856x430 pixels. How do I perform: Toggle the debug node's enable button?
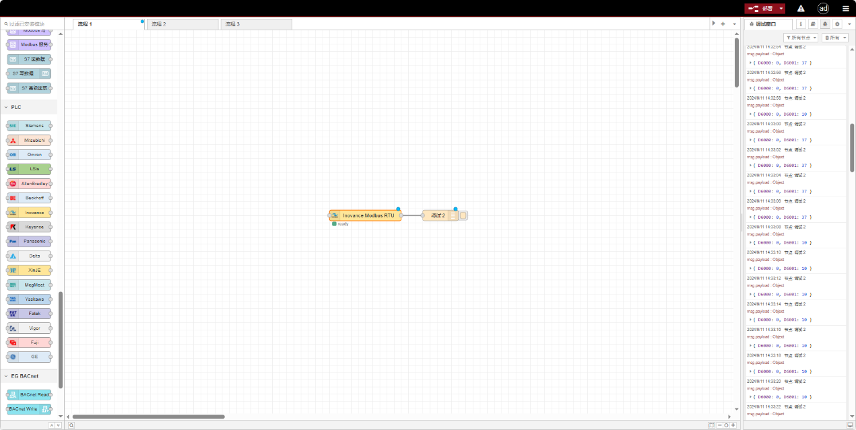click(x=463, y=216)
